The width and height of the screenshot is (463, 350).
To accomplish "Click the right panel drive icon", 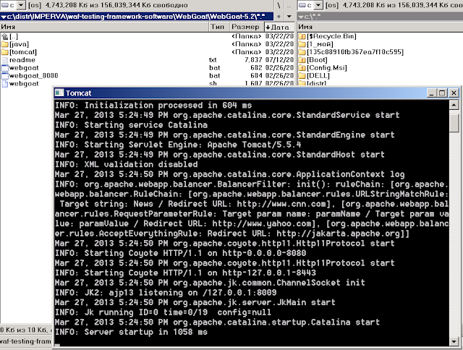I will point(302,5).
